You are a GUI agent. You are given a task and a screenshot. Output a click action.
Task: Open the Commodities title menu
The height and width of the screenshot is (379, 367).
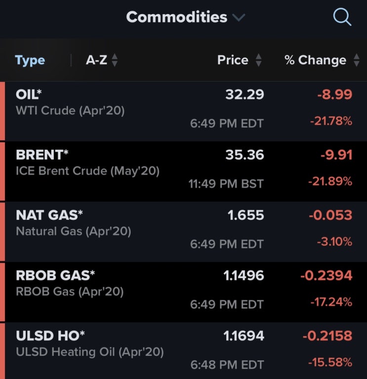[177, 17]
